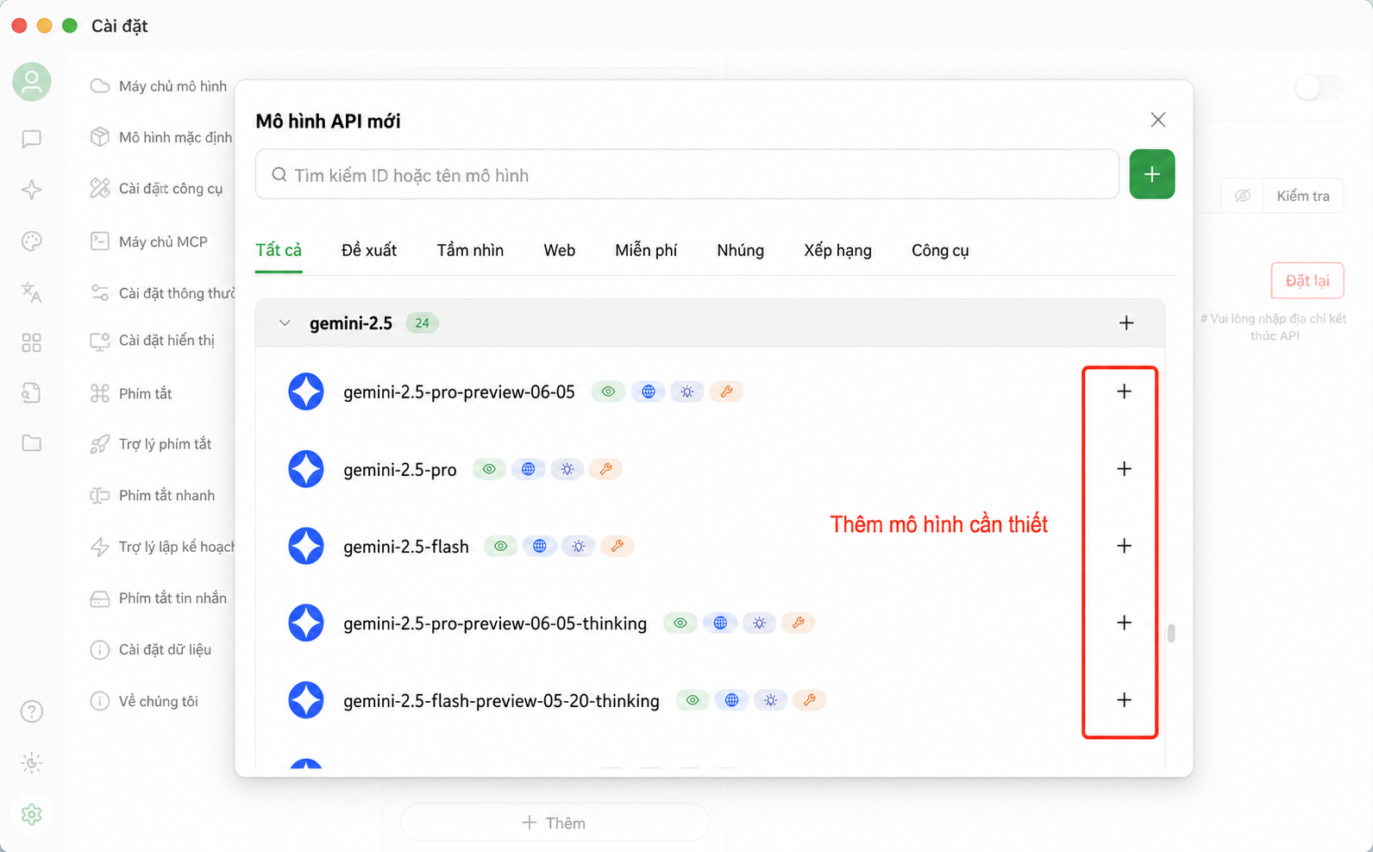Viewport: 1373px width, 852px height.
Task: Add gemini-2.5-flash-preview-05-20-thinking model with plus
Action: [1124, 700]
